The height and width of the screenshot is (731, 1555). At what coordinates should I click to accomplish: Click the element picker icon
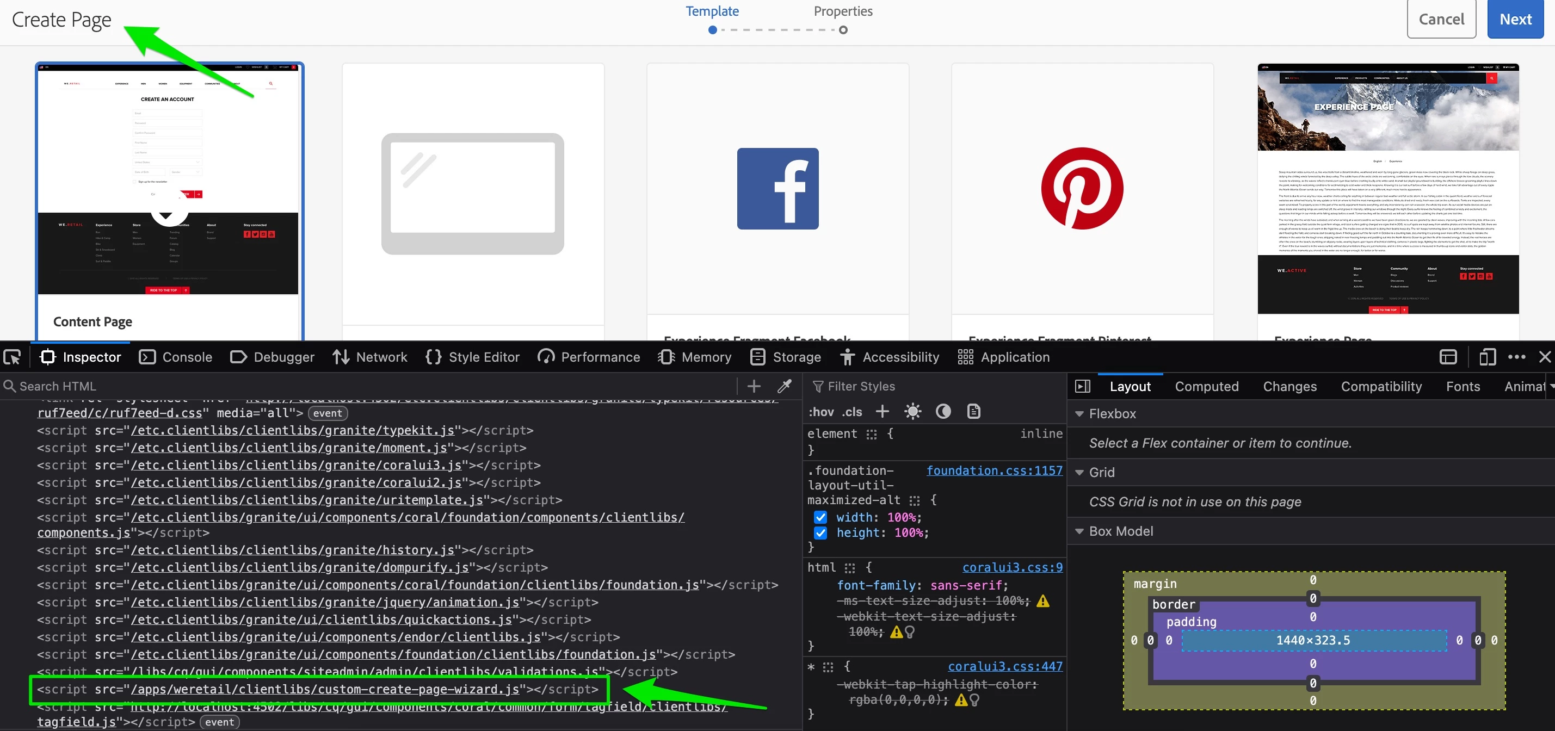pos(12,357)
